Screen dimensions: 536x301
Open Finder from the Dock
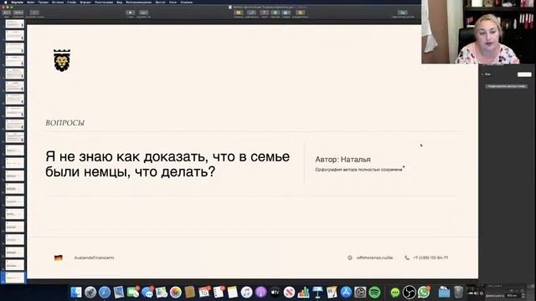[x=76, y=293]
